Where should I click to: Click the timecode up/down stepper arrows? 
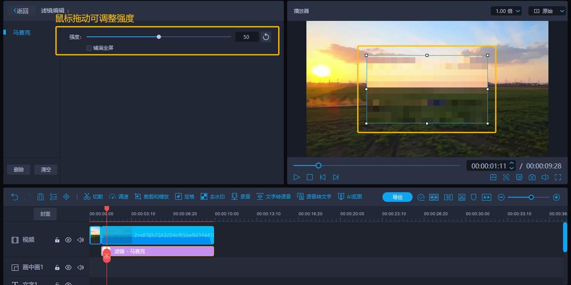512,166
